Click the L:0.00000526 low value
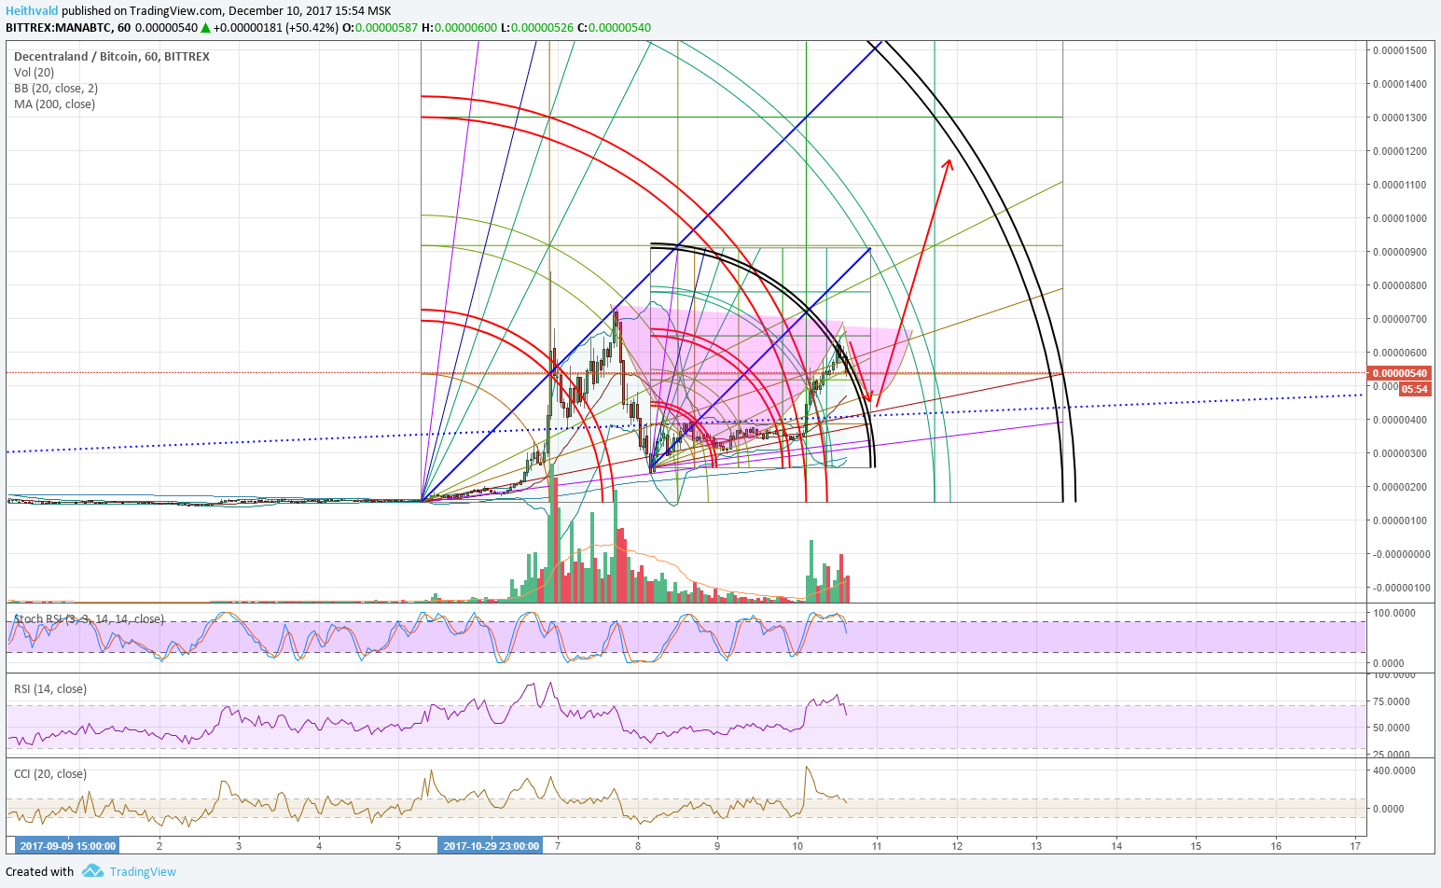Screen dimensions: 1441x888 tap(537, 28)
